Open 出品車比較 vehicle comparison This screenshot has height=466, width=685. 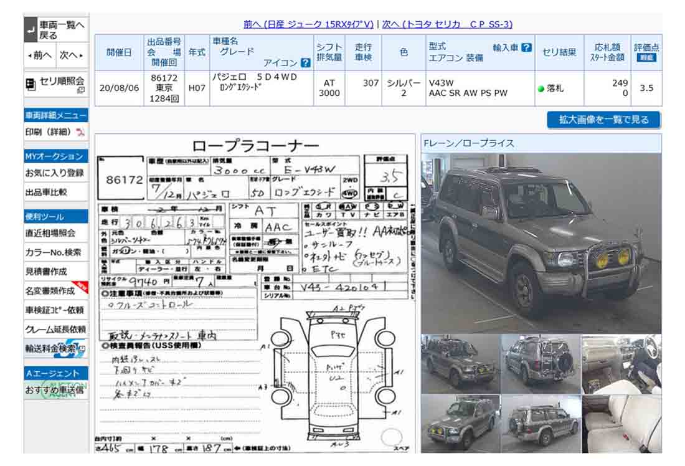pyautogui.click(x=56, y=193)
